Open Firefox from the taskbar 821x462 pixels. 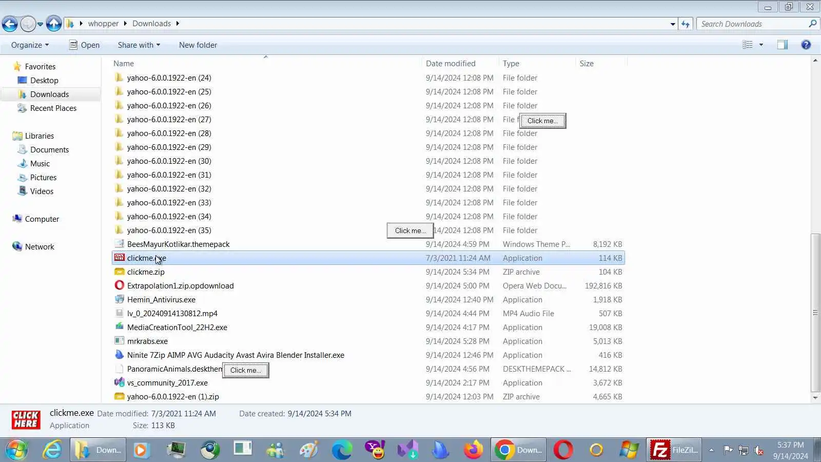[x=473, y=450]
